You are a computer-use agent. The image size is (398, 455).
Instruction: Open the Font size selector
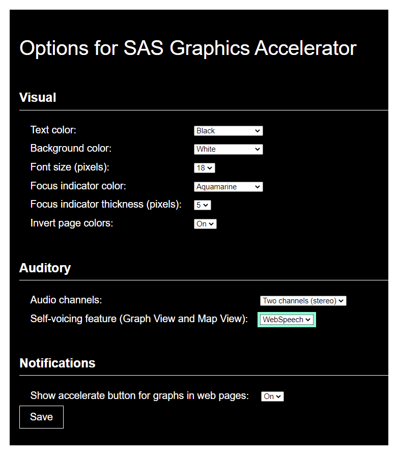pyautogui.click(x=205, y=167)
